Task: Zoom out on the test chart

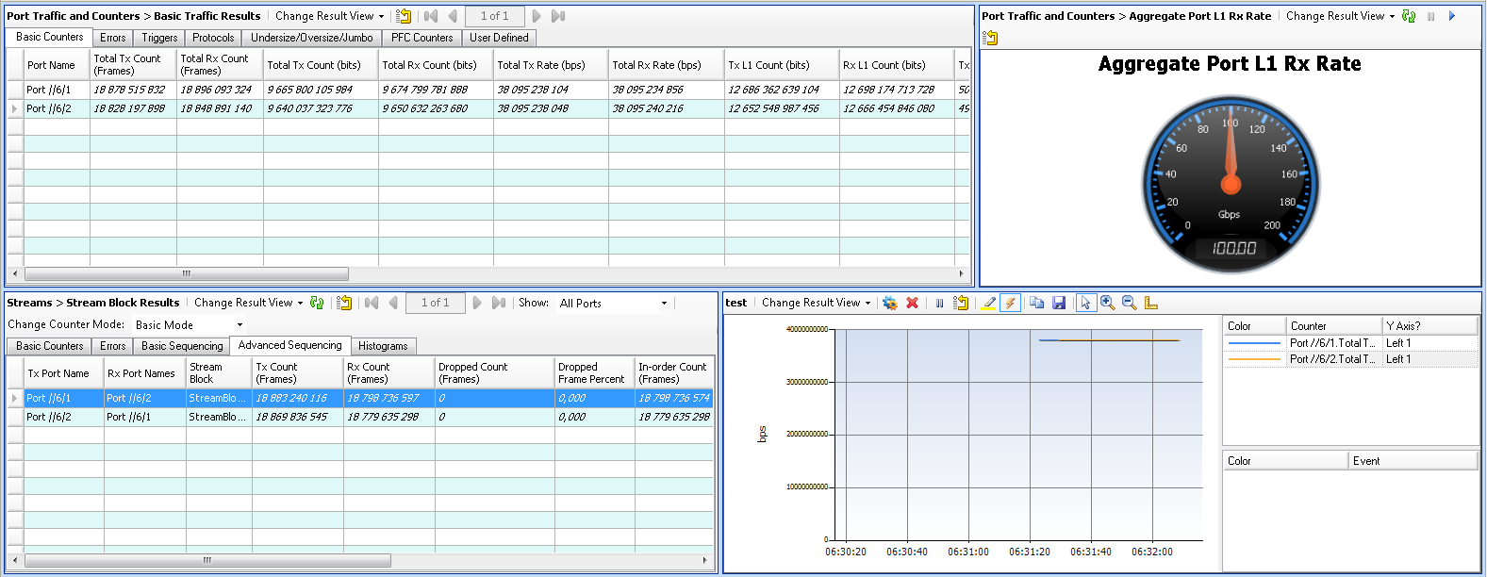Action: coord(1129,303)
